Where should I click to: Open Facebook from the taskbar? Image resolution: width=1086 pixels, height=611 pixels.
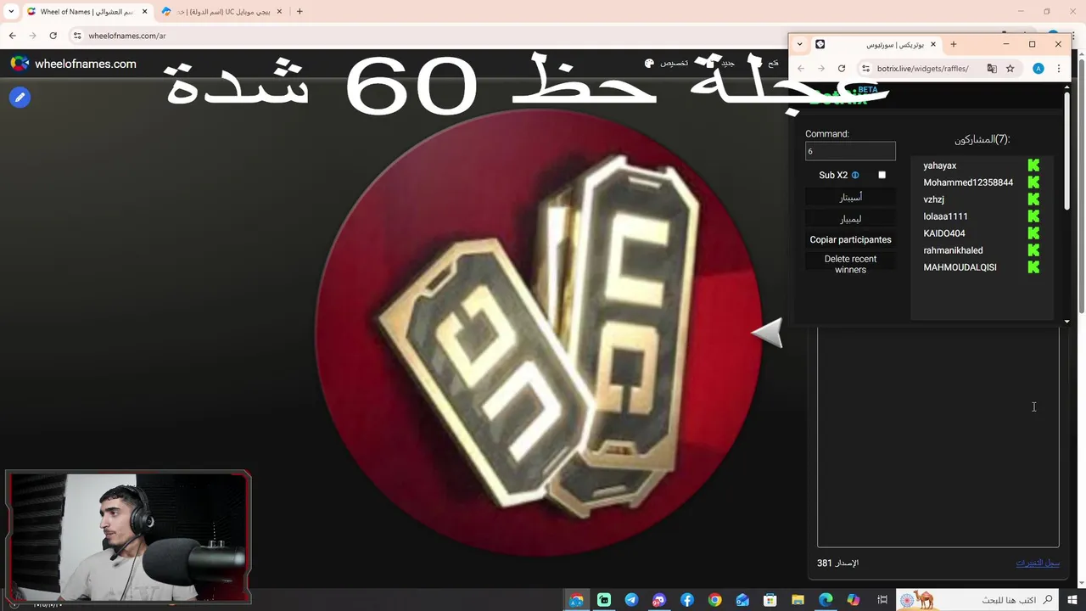coord(687,600)
